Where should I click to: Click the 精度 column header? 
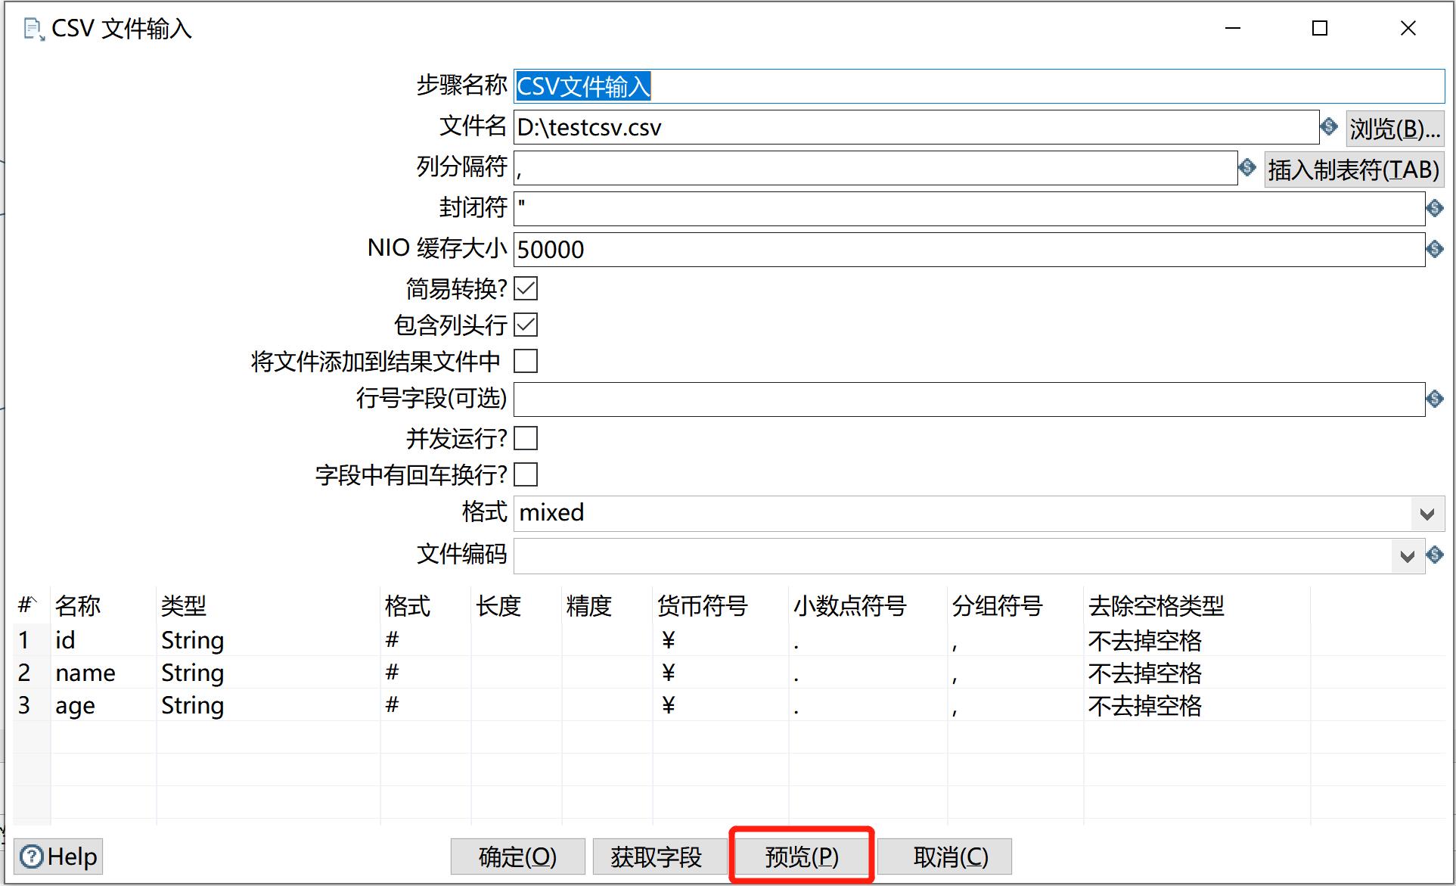[607, 605]
